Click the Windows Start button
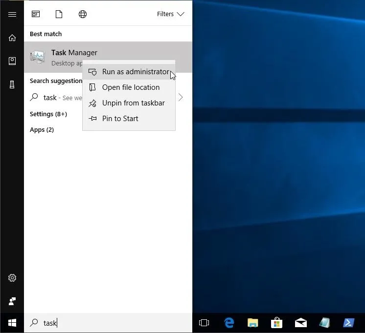Image resolution: width=365 pixels, height=333 pixels. click(x=12, y=323)
